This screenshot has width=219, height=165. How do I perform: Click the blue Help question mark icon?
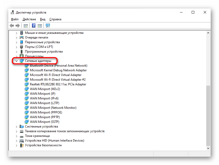34,26
